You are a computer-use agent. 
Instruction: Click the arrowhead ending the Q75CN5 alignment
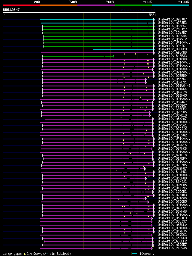[148, 202]
